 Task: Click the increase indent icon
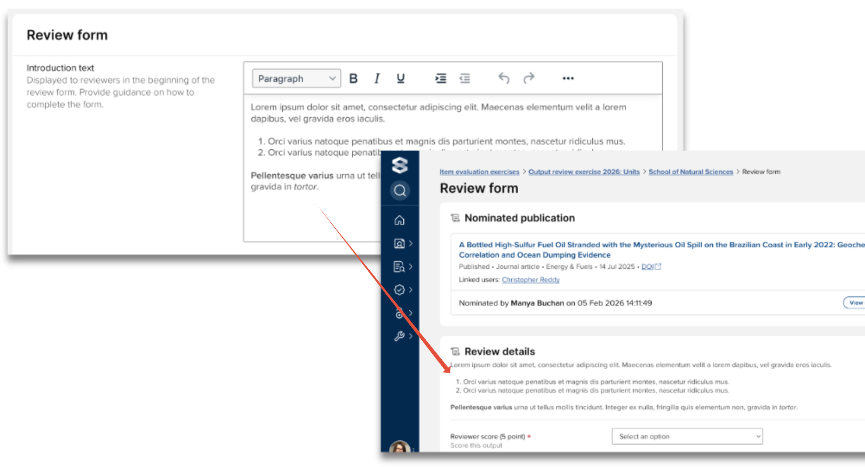pyautogui.click(x=440, y=78)
